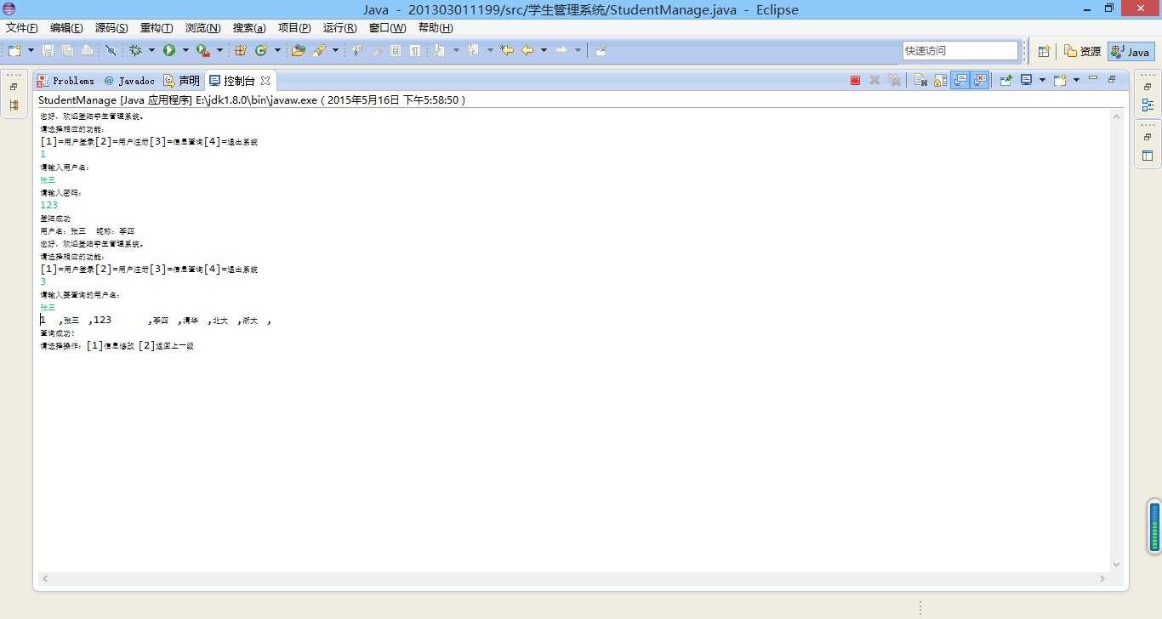Click the Search flashlight icon
The width and height of the screenshot is (1162, 619).
click(319, 50)
